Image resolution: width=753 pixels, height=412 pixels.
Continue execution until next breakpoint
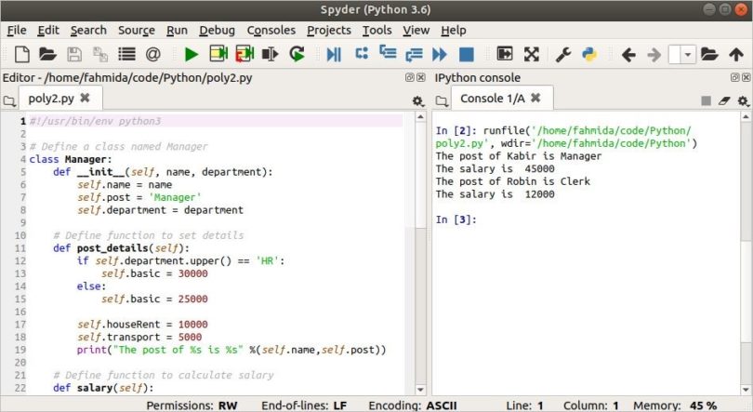(x=440, y=54)
